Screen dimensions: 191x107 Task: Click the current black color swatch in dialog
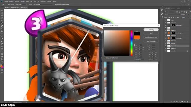click(x=137, y=34)
